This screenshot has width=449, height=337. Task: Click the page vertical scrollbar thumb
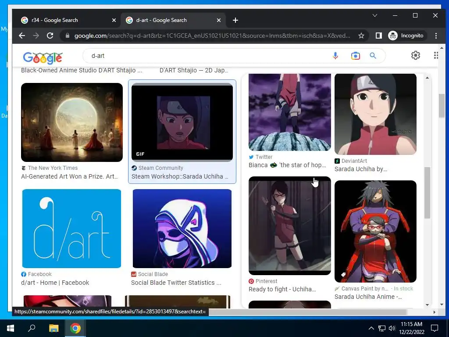[442, 105]
